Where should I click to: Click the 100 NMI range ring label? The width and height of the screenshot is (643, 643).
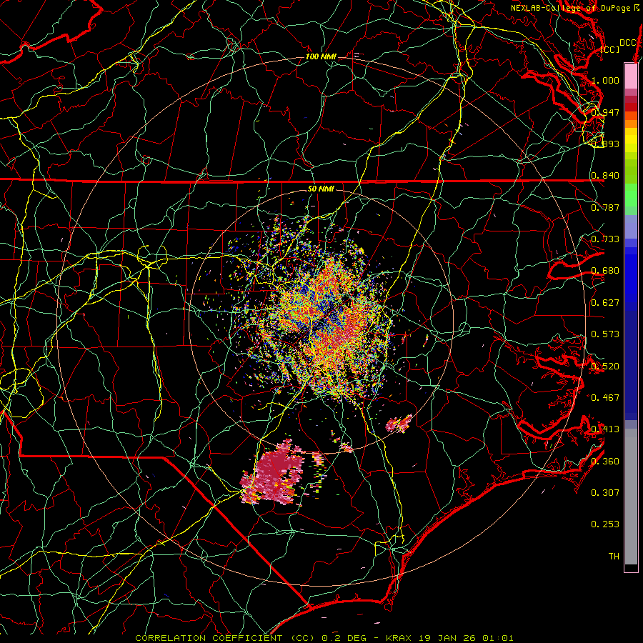(x=321, y=56)
